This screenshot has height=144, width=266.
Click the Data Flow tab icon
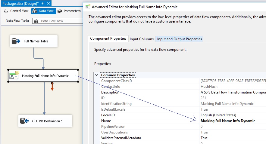pos(35,11)
